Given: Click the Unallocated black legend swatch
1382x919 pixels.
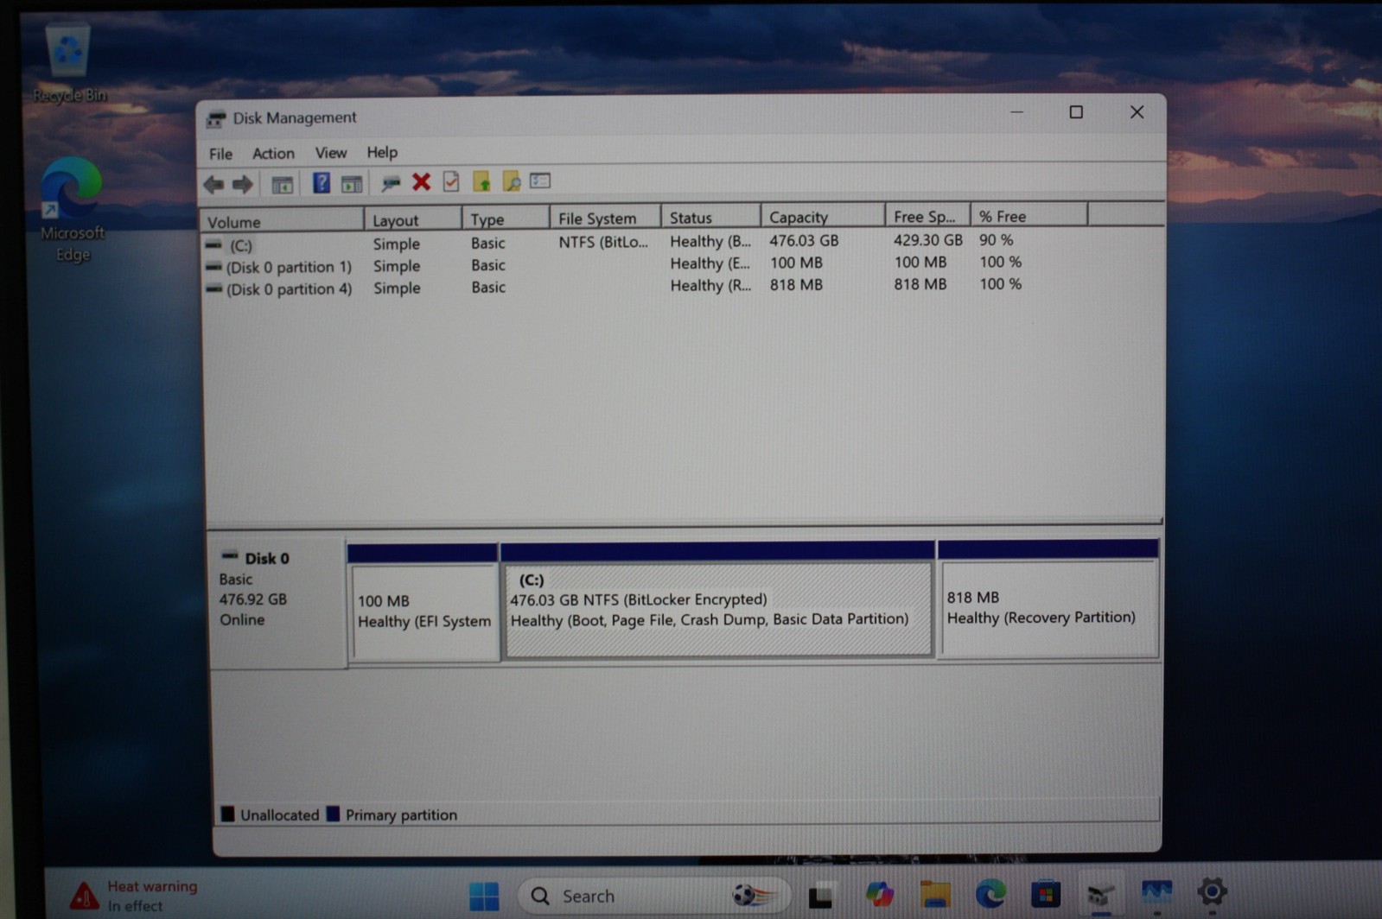Looking at the screenshot, I should click(x=227, y=814).
